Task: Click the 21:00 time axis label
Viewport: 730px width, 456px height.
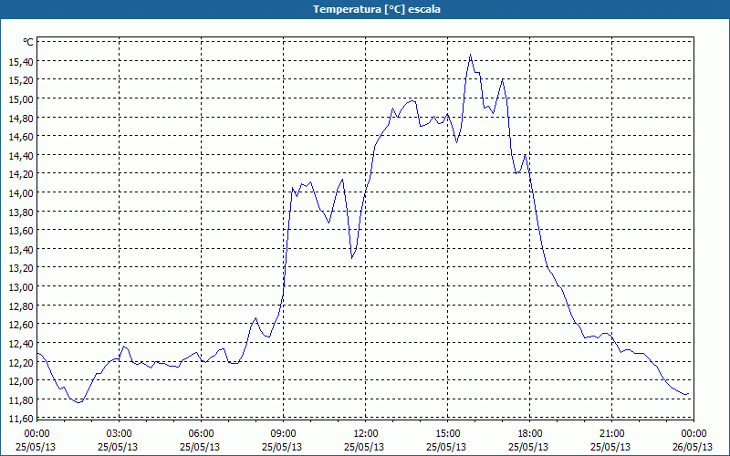Action: pyautogui.click(x=611, y=434)
